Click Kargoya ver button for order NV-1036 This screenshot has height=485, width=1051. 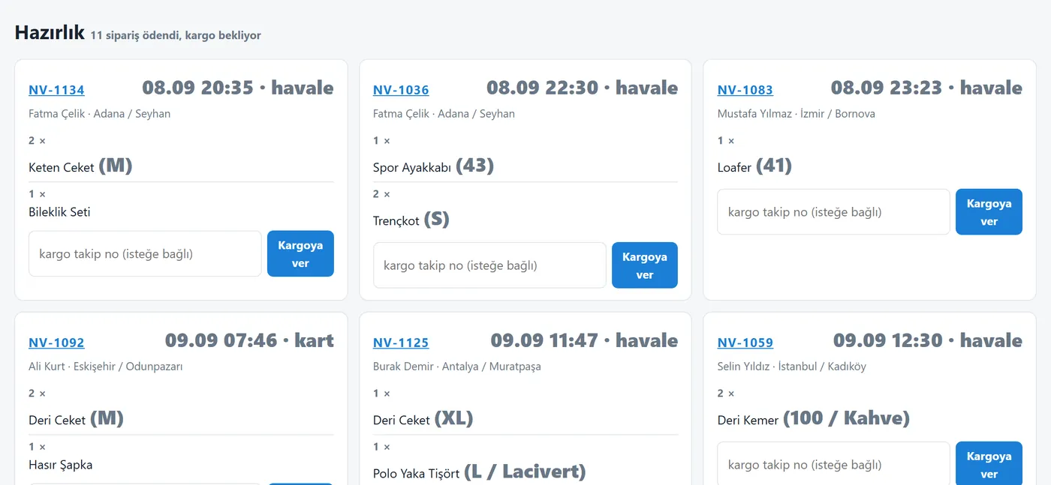645,265
